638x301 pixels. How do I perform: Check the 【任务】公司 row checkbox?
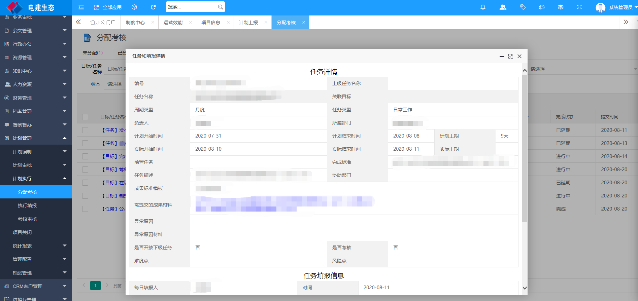tap(85, 209)
